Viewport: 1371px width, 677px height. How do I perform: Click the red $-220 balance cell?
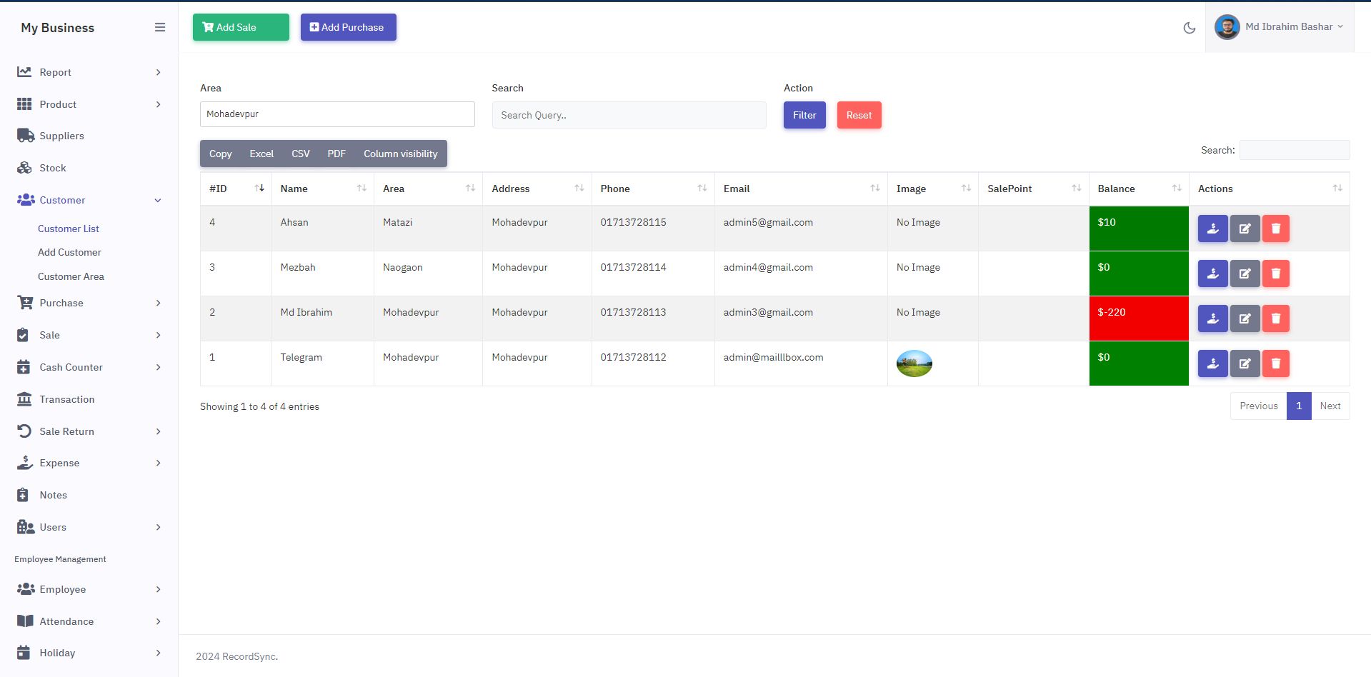point(1138,319)
